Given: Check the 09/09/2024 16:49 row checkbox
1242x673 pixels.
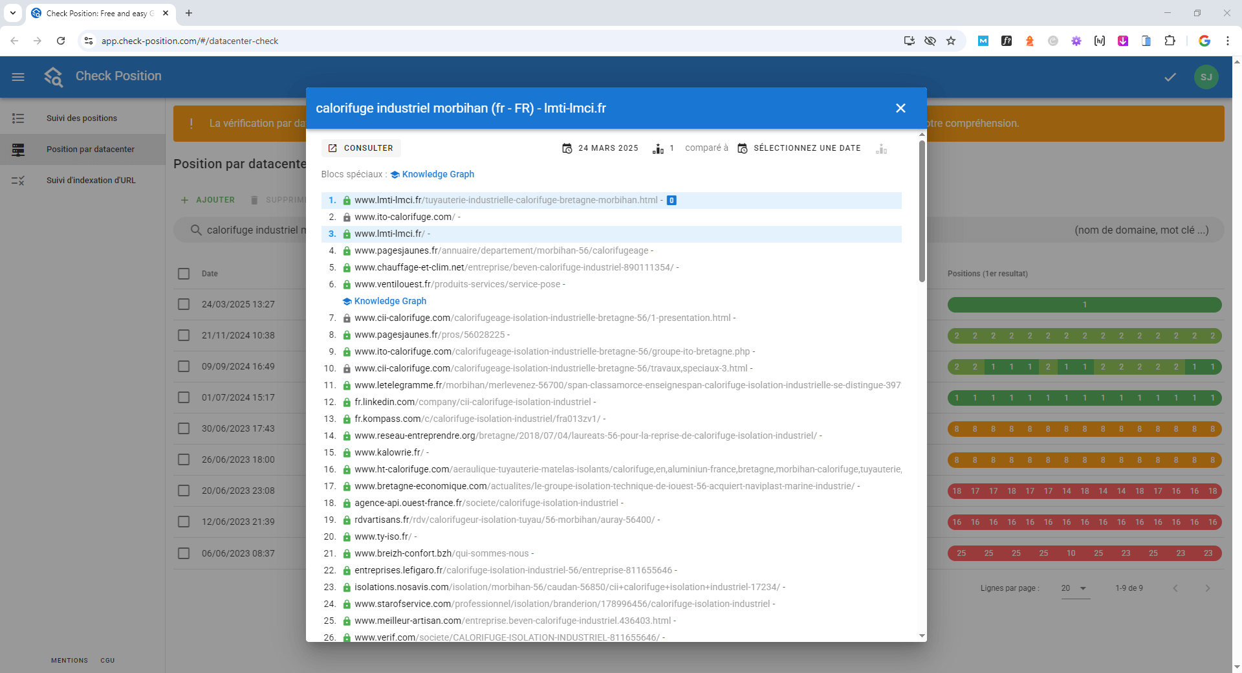Looking at the screenshot, I should pyautogui.click(x=184, y=366).
